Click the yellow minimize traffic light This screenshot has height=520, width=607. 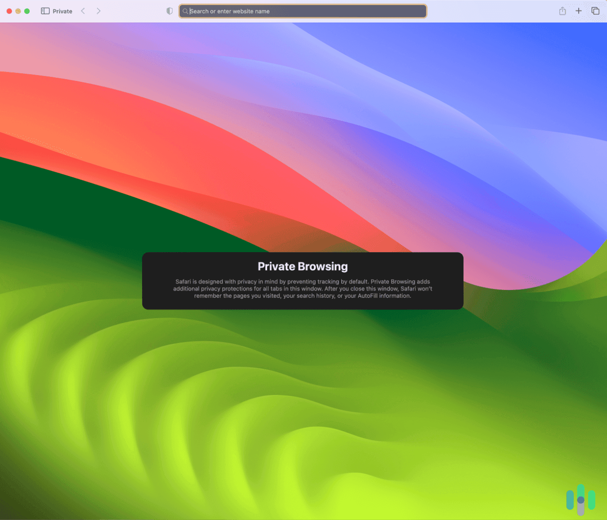tap(18, 11)
